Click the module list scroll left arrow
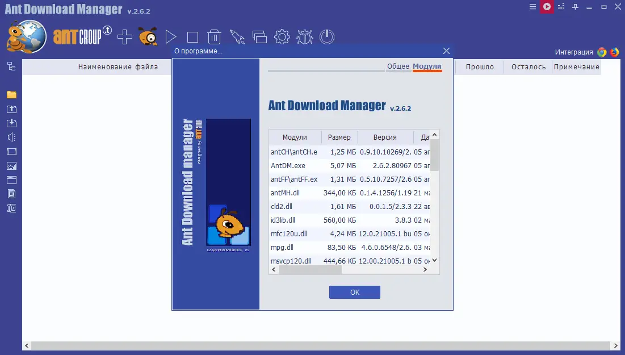This screenshot has width=625, height=355. (x=274, y=270)
